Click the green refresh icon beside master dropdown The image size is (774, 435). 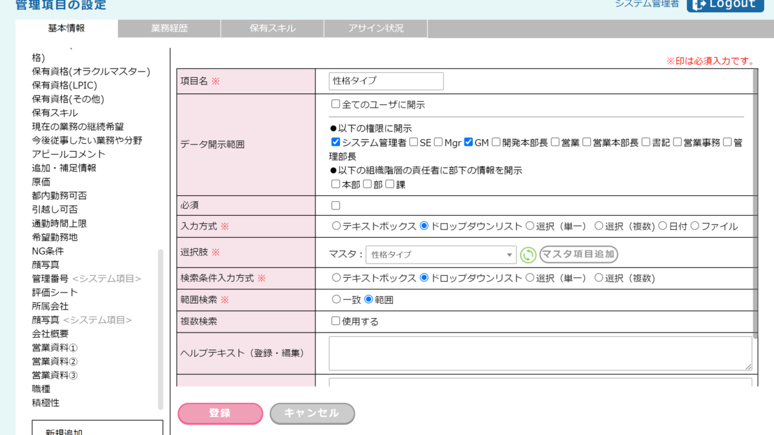coord(528,255)
